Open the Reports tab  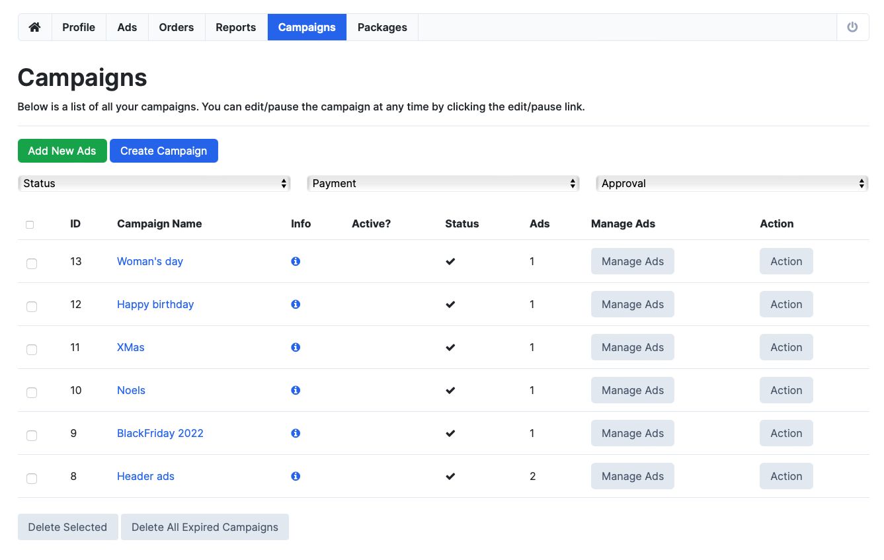click(x=236, y=27)
